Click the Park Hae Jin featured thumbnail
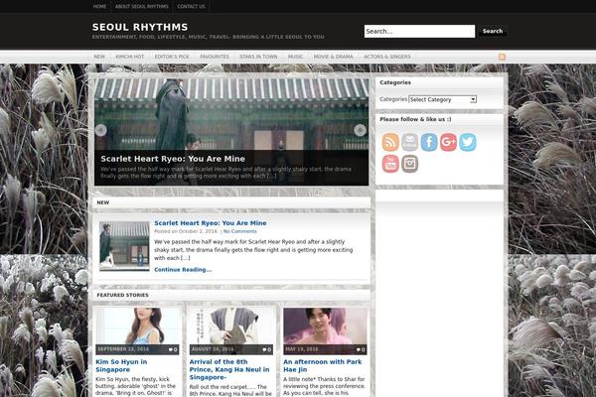 [x=325, y=331]
